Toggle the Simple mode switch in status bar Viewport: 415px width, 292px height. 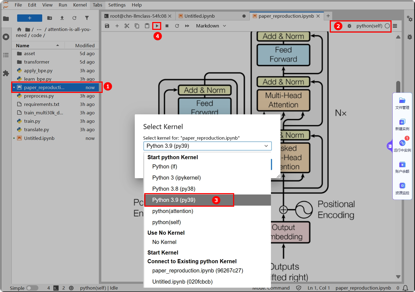pyautogui.click(x=32, y=288)
